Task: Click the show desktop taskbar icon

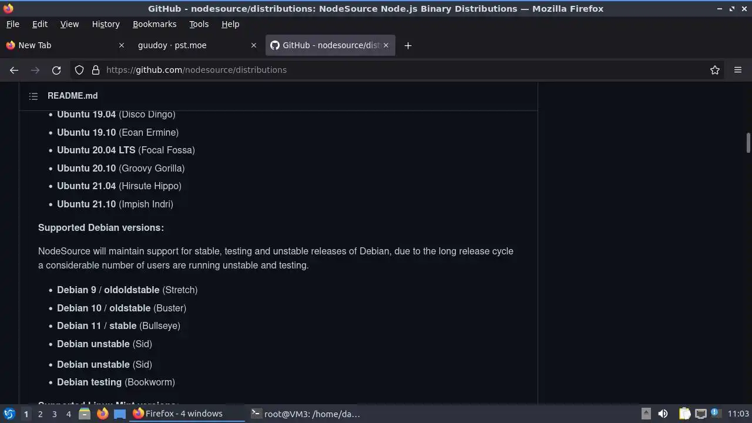Action: pyautogui.click(x=120, y=414)
